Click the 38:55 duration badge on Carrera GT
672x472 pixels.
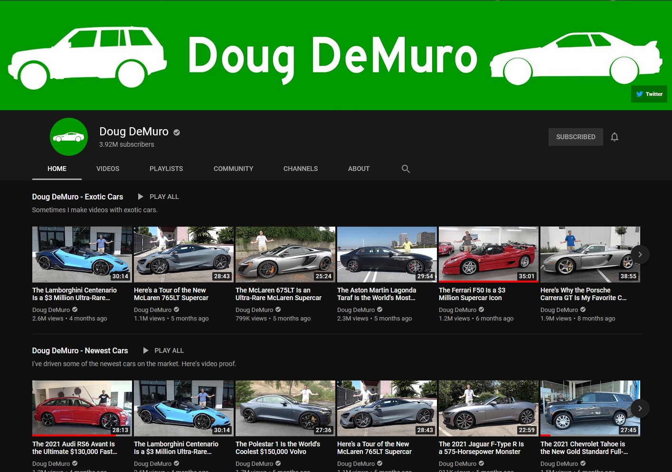(x=628, y=276)
